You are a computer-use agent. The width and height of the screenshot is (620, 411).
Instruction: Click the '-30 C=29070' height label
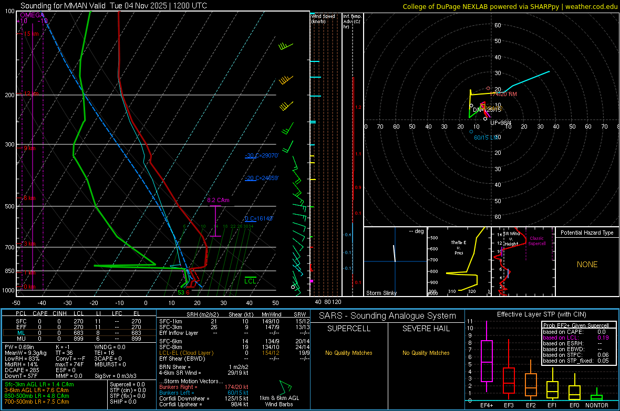point(262,156)
